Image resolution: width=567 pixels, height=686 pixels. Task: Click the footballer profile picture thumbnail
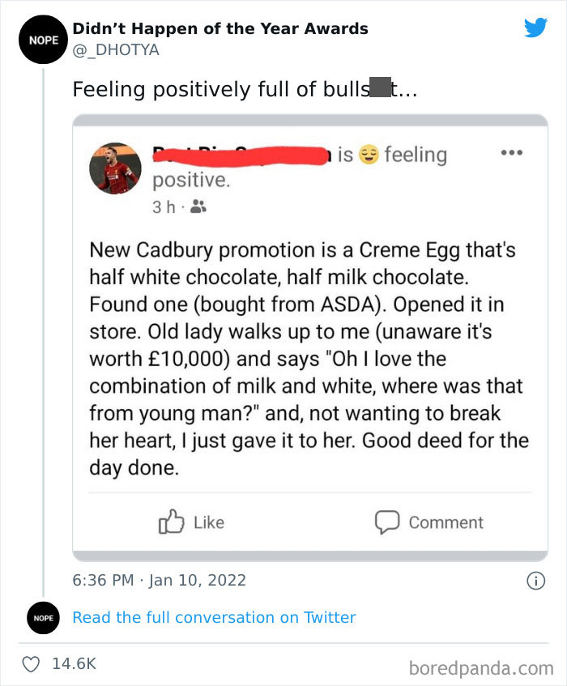point(114,169)
